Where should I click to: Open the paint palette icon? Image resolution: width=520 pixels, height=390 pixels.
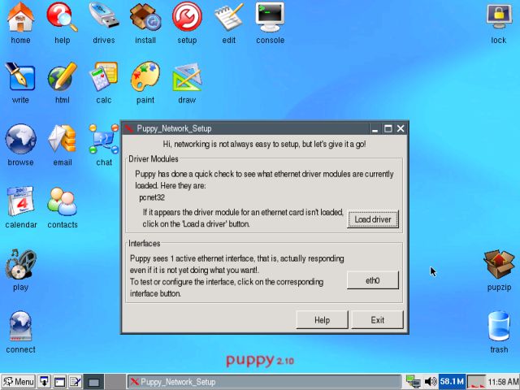point(145,77)
